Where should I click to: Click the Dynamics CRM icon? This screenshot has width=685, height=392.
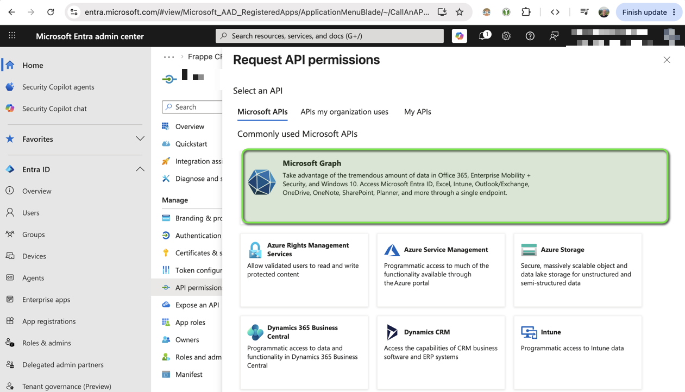tap(392, 332)
